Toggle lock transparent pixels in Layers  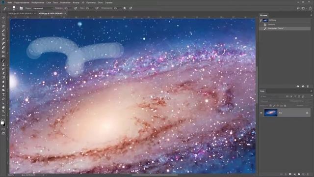(x=270, y=106)
